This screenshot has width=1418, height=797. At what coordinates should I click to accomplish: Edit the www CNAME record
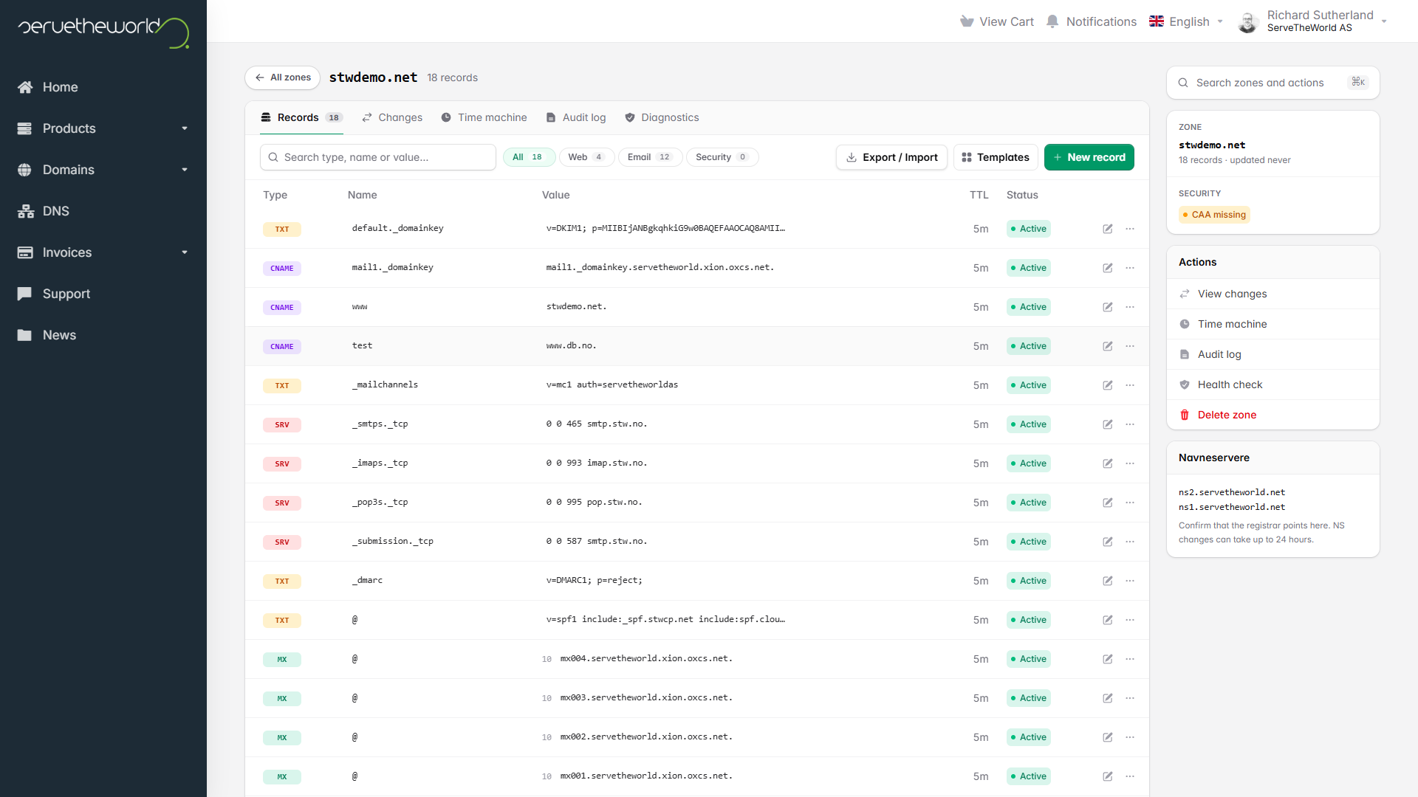coord(1108,307)
